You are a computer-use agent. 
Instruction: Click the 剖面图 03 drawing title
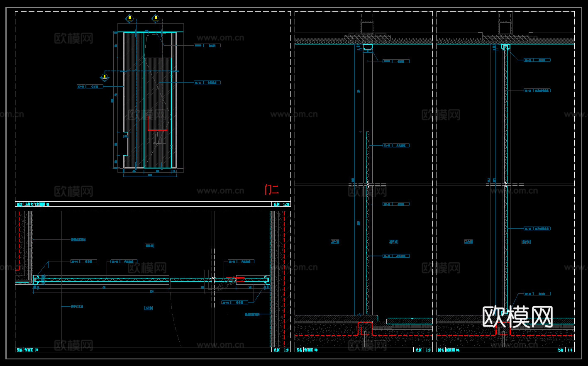pyautogui.click(x=311, y=350)
